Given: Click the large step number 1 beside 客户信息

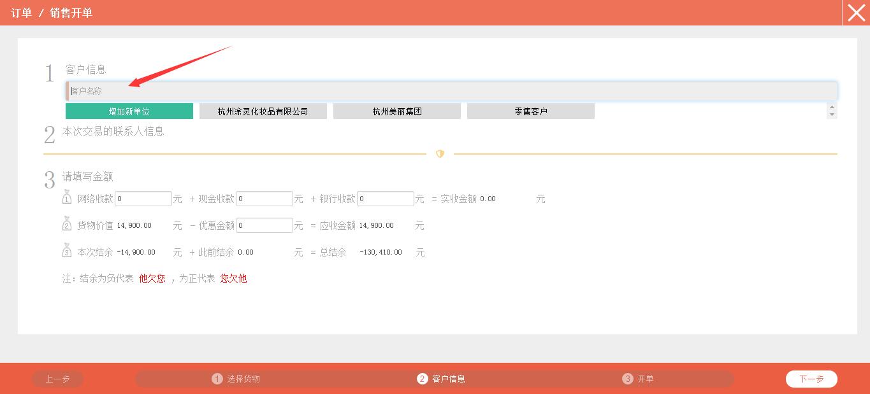Looking at the screenshot, I should point(50,73).
